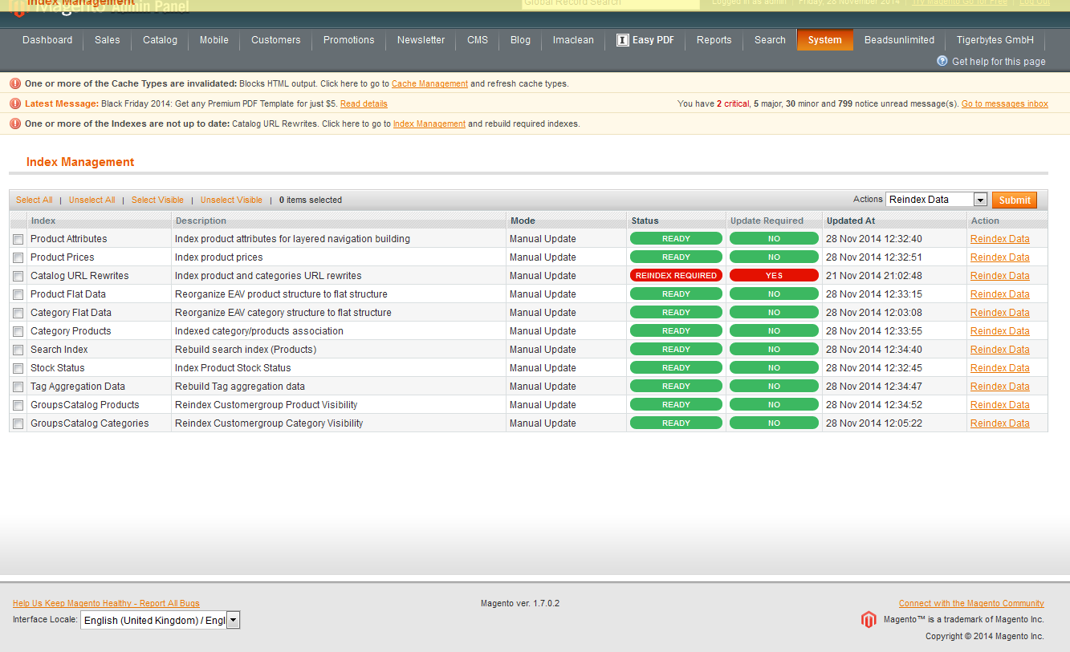Reindex Data for Category Flat Data
The width and height of the screenshot is (1070, 652).
pyautogui.click(x=999, y=313)
